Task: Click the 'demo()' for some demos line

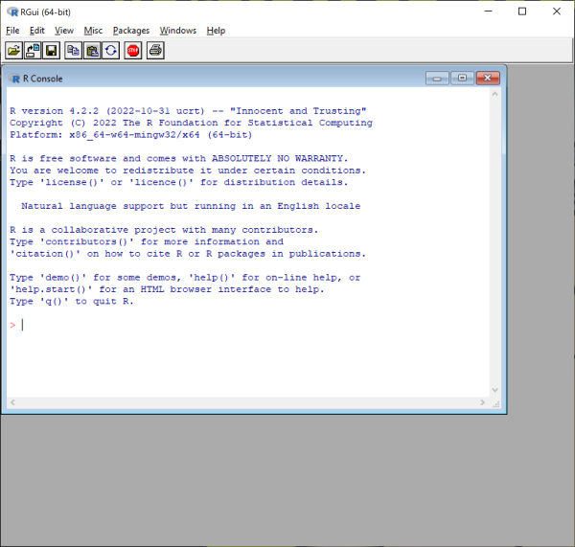Action: [x=185, y=278]
